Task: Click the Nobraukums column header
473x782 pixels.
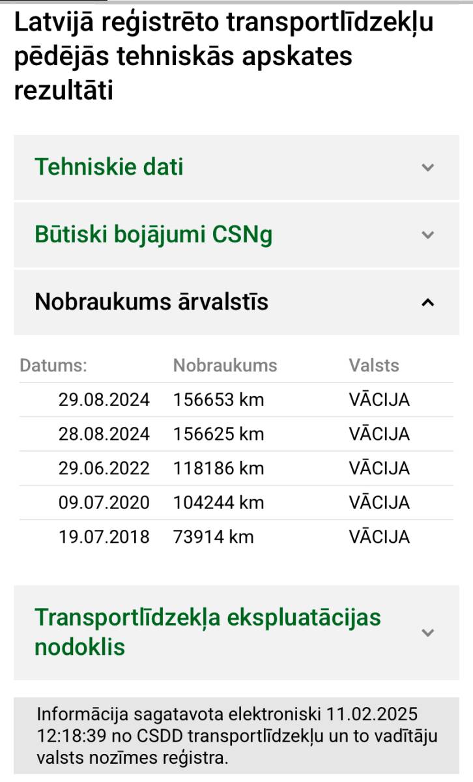Action: click(225, 366)
